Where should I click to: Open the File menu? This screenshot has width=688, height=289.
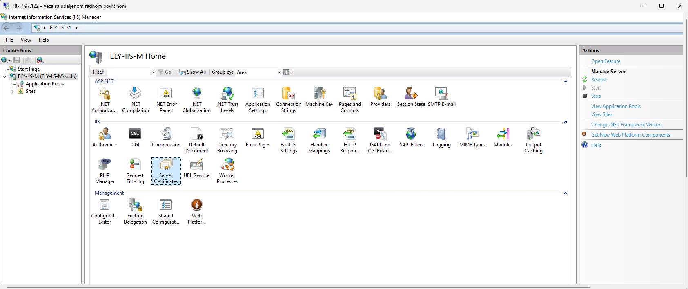click(9, 40)
